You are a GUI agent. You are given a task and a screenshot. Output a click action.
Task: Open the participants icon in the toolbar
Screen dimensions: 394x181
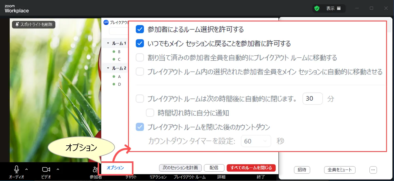tap(96, 170)
